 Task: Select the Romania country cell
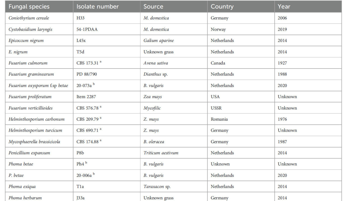coord(220,119)
